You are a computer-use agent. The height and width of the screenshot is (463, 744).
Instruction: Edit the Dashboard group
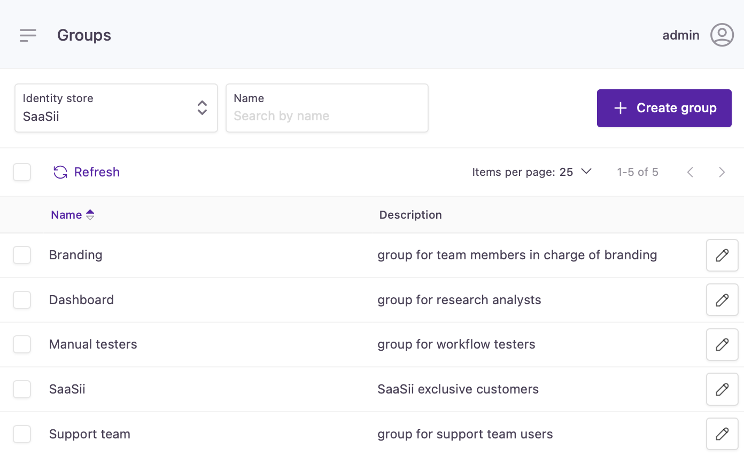(x=722, y=300)
